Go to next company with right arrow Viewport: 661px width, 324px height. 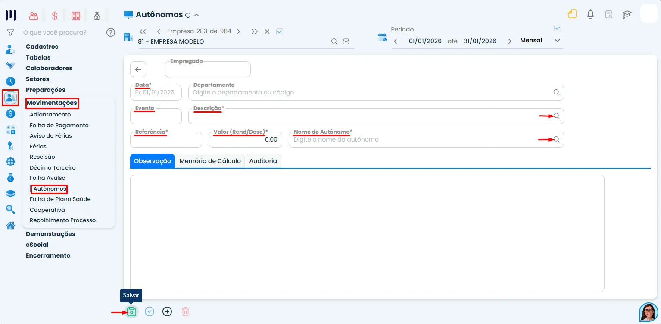click(239, 31)
